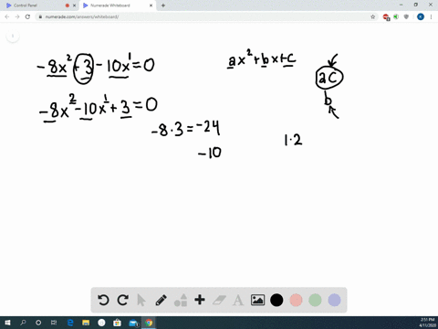Screen dimensions: 438x329
Task: Open Task View on the taskbar
Action: point(54,323)
